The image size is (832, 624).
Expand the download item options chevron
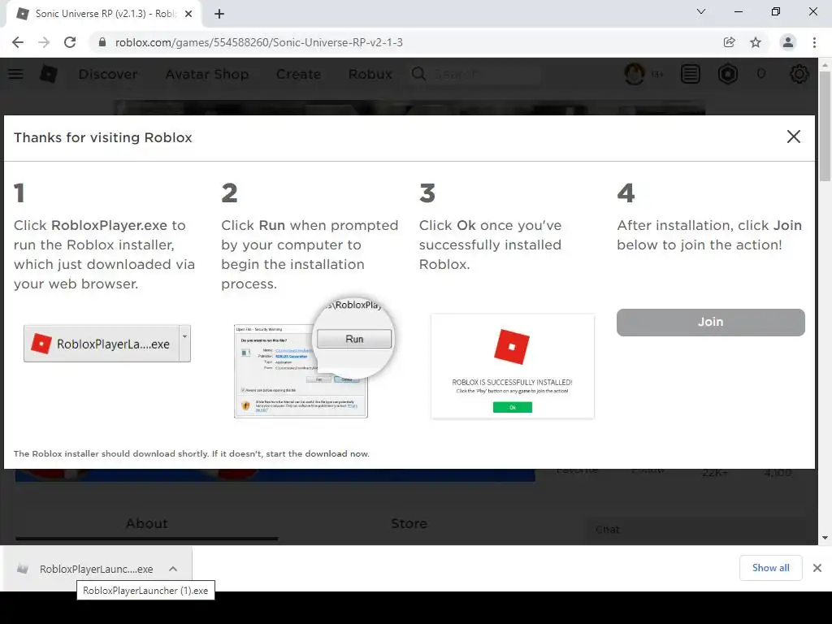[x=173, y=569]
